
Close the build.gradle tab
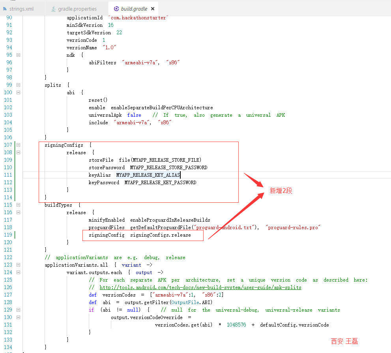(153, 9)
